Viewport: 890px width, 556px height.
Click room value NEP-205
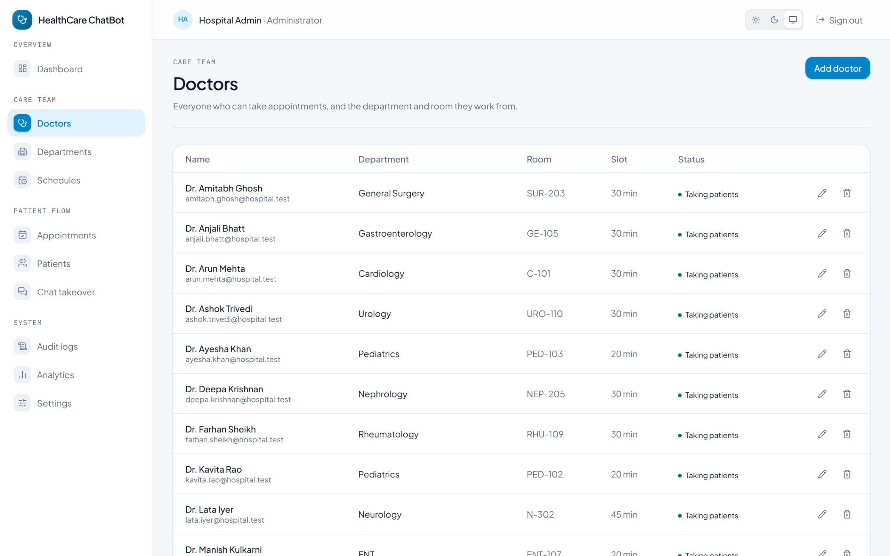545,394
